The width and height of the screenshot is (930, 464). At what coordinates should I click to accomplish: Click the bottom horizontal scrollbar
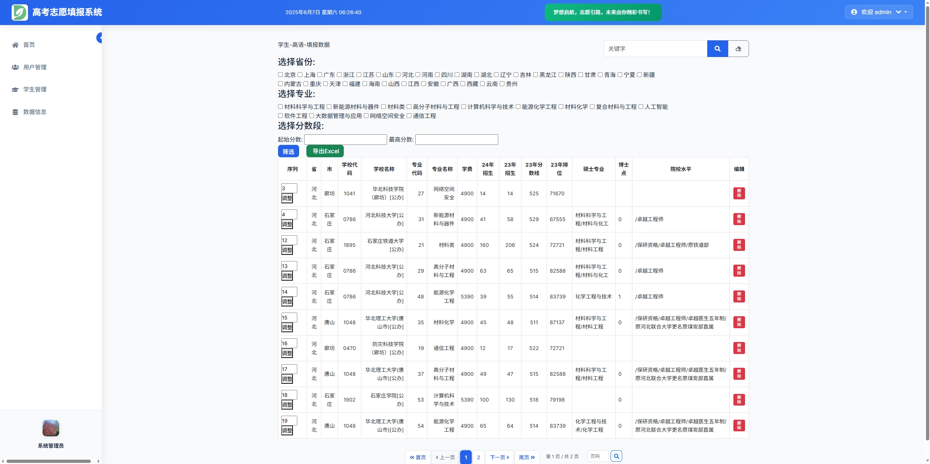click(49, 461)
